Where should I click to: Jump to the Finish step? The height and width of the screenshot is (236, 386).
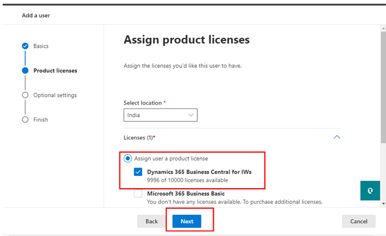point(41,120)
